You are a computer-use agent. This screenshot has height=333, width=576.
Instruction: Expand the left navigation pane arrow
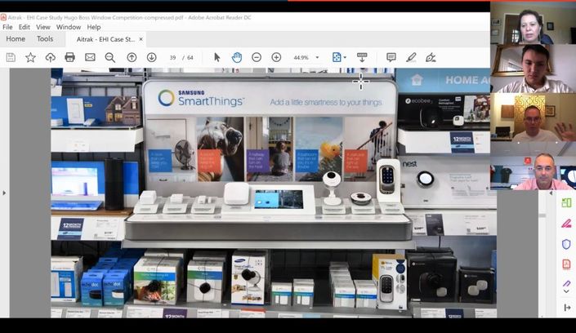click(x=4, y=193)
